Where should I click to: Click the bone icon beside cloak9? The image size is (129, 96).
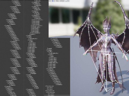tap(34, 88)
